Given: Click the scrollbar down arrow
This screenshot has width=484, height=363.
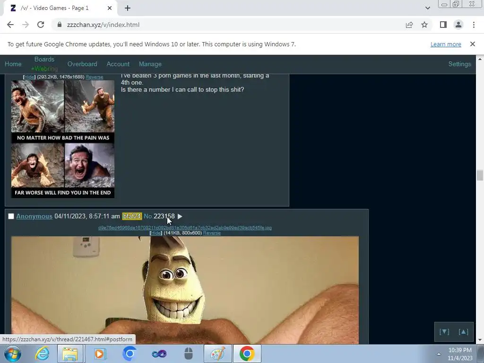Looking at the screenshot, I should (x=480, y=340).
